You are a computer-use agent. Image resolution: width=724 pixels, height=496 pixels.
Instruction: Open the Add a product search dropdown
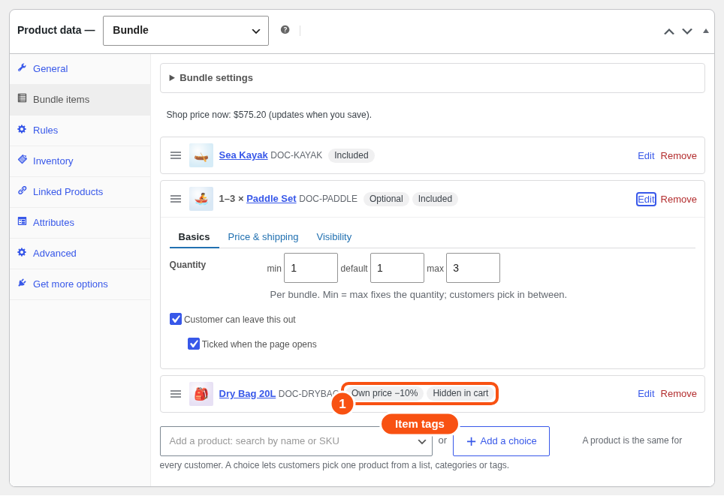[296, 441]
